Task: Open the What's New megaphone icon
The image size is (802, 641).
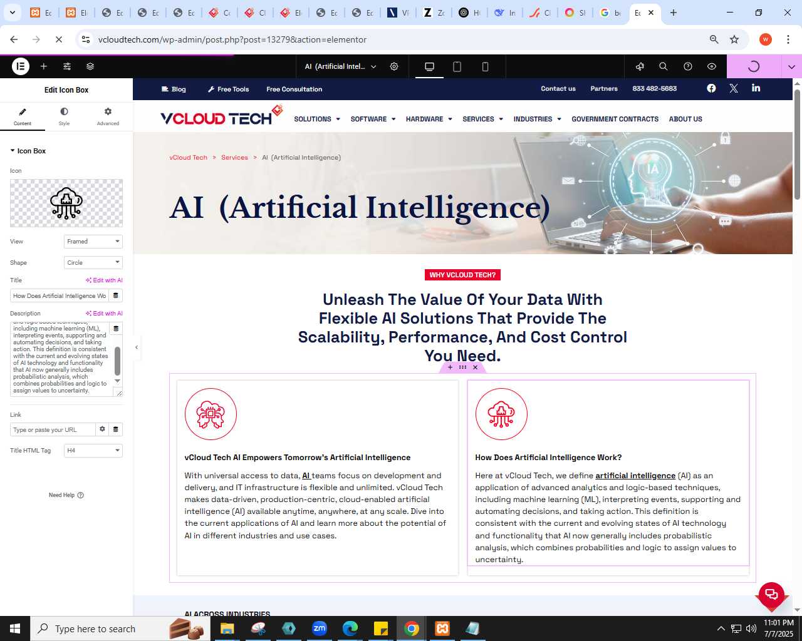Action: (640, 66)
